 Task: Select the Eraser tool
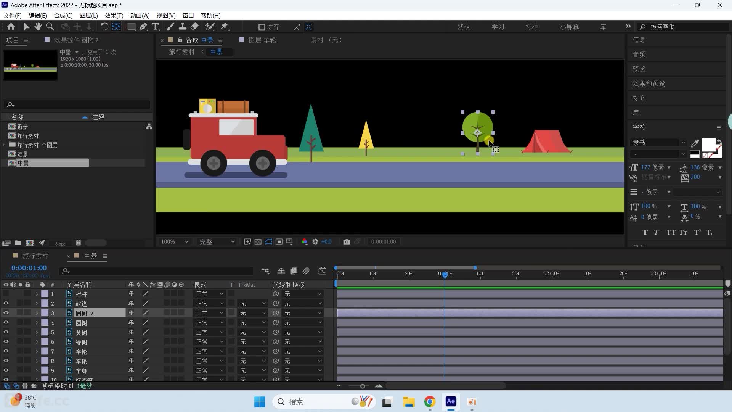[x=194, y=27]
